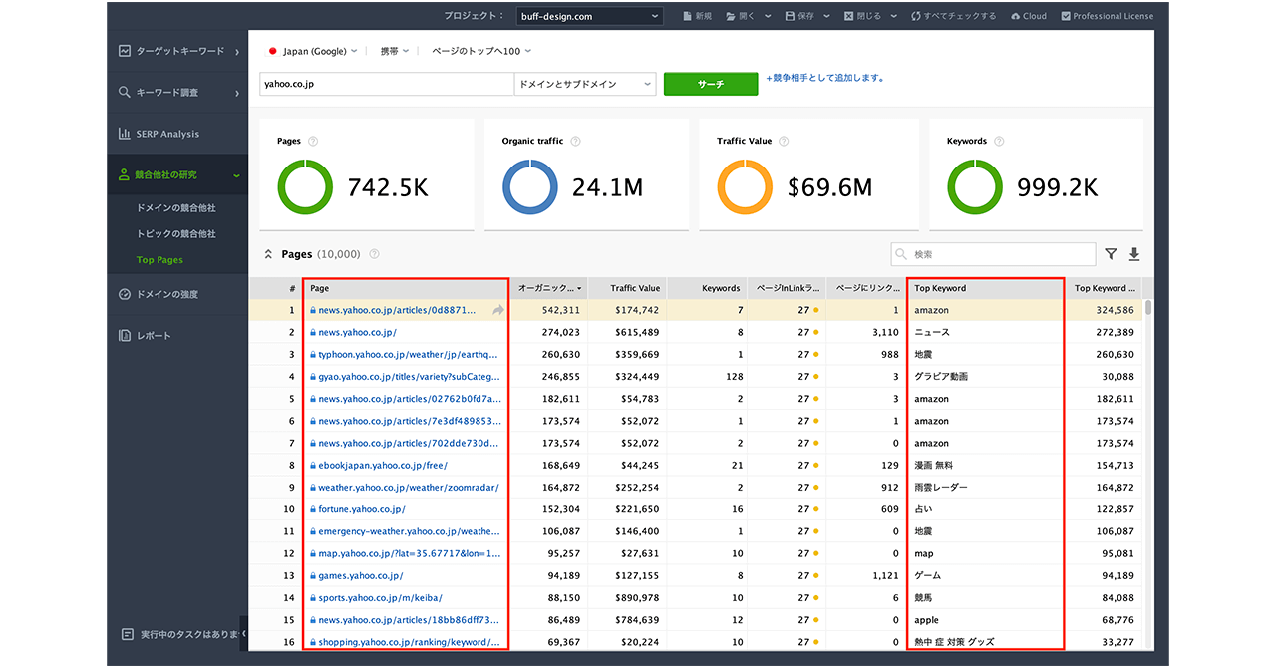Collapse the Pages section with the double chevron
This screenshot has width=1276, height=668.
[x=268, y=255]
